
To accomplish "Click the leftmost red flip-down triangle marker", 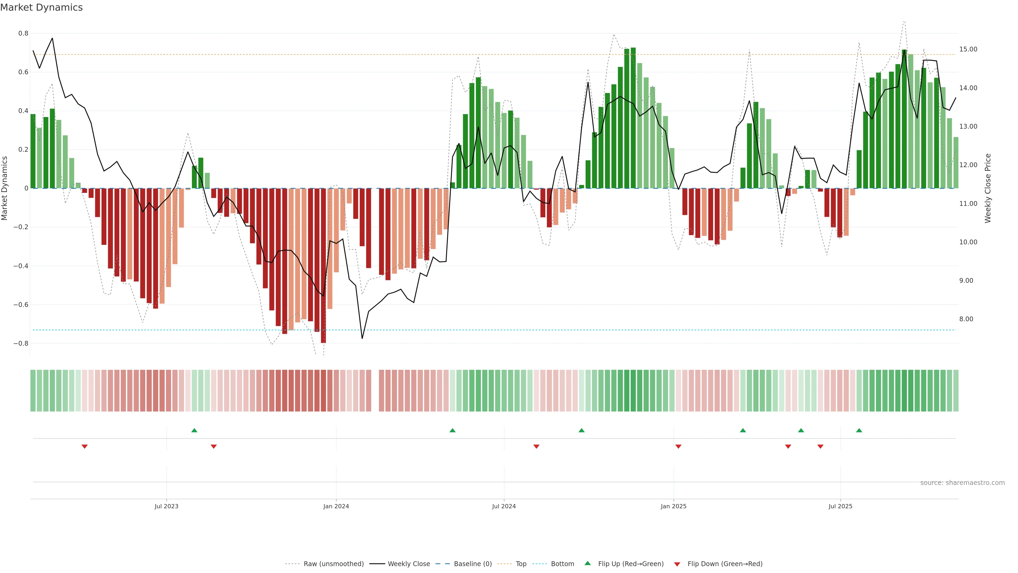I will point(85,446).
